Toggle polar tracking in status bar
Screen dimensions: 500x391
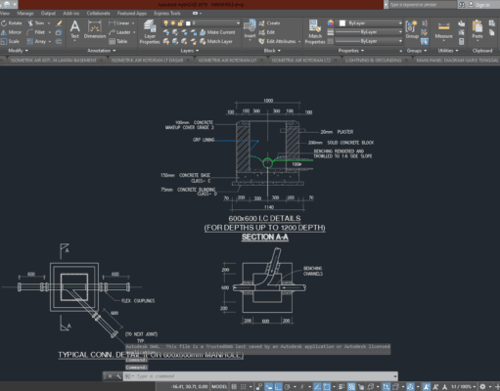(x=287, y=387)
